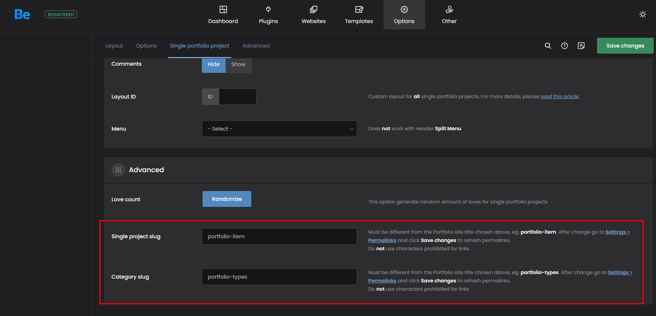Open the Templates section
The width and height of the screenshot is (656, 316).
point(359,15)
